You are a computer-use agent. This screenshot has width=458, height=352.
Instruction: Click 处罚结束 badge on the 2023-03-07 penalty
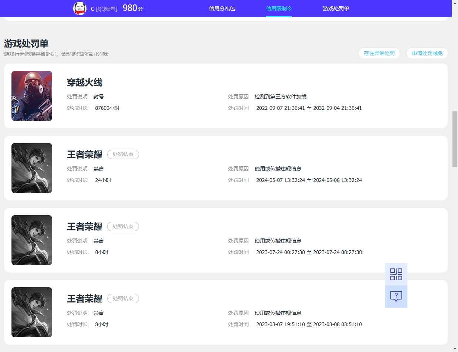pyautogui.click(x=123, y=298)
